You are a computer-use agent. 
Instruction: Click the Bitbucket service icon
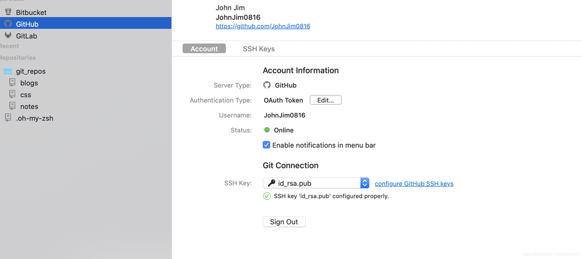pyautogui.click(x=8, y=12)
